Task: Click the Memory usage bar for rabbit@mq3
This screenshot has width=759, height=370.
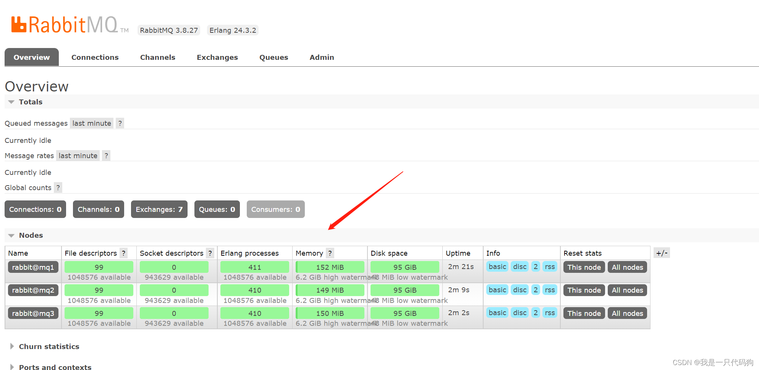Action: (x=330, y=313)
